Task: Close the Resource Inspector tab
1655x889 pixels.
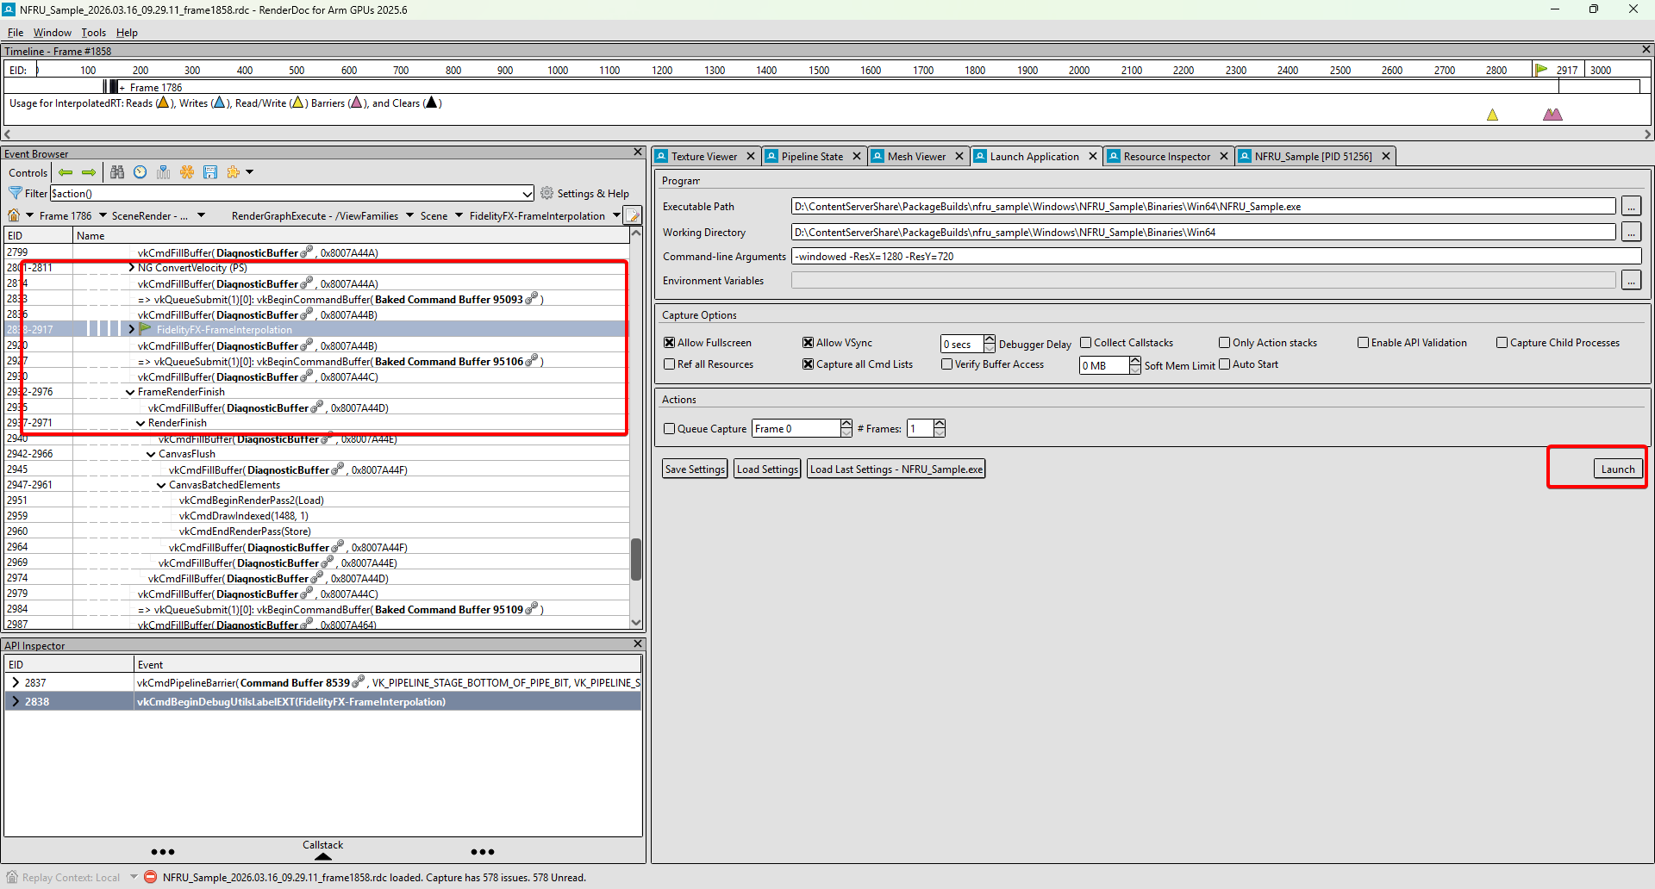Action: click(x=1224, y=156)
